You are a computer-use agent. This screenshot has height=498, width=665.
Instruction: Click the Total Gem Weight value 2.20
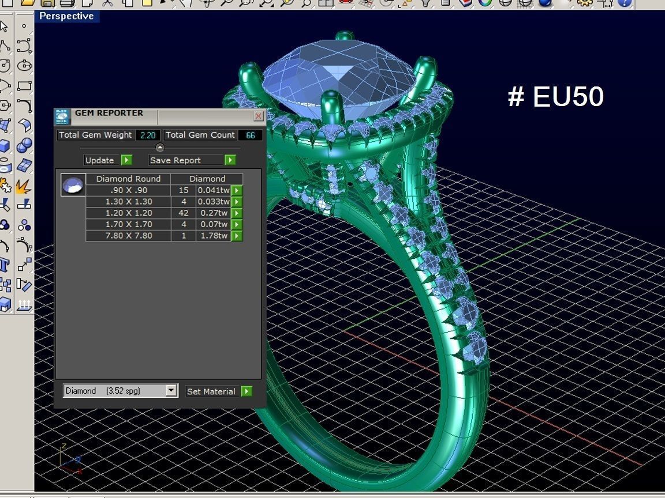148,135
